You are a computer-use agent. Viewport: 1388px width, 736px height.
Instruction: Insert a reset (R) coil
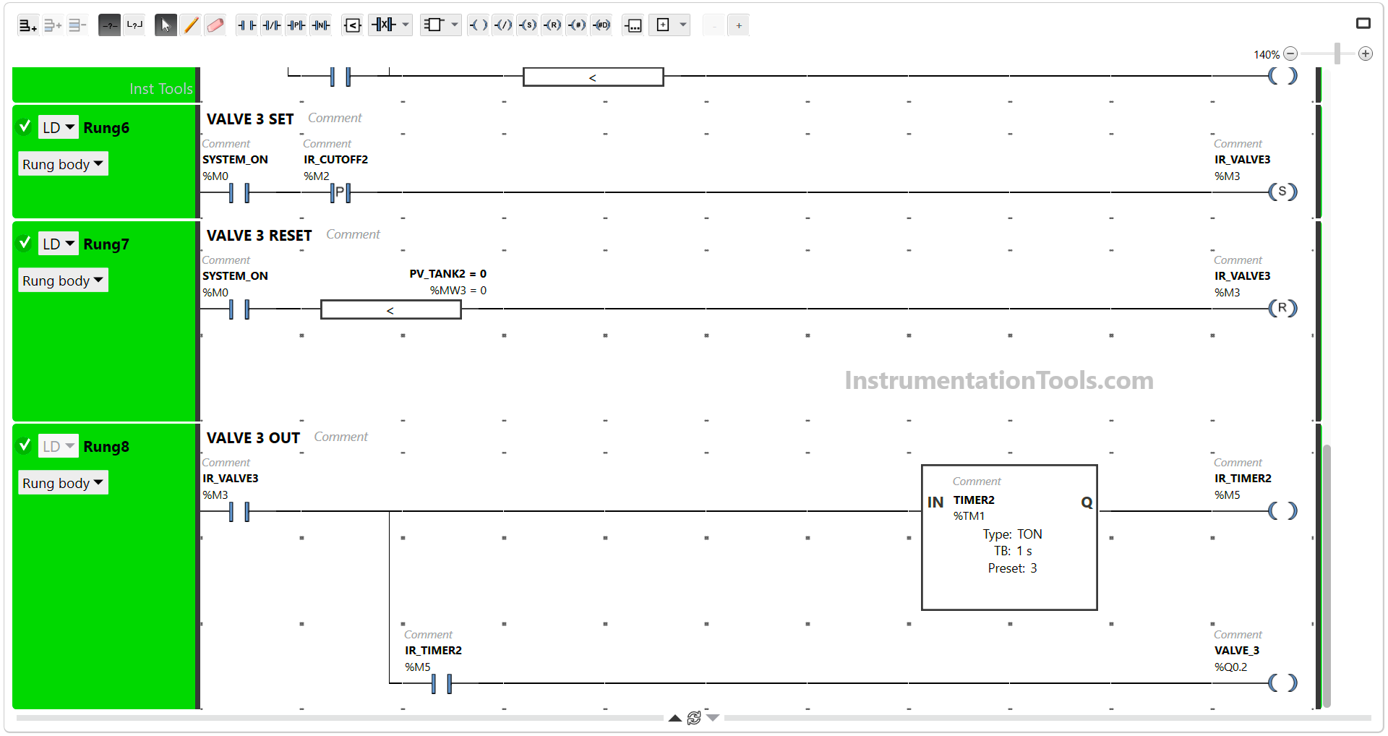click(x=552, y=25)
